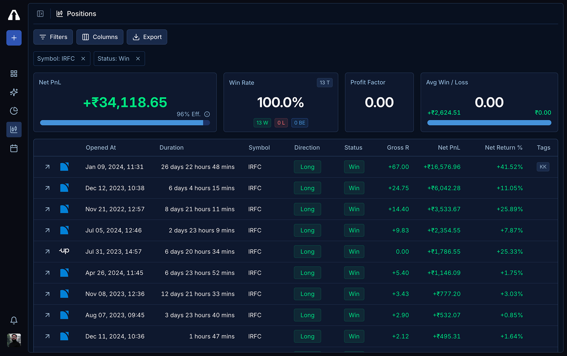This screenshot has height=356, width=567.
Task: Click the Upstox broker icon on Jul 31 row
Action: point(64,251)
